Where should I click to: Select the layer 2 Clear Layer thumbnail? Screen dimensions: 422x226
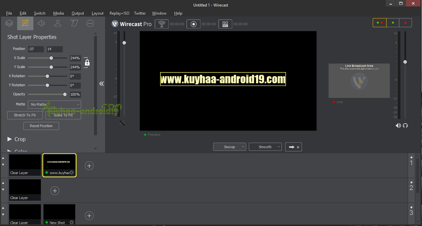point(25,190)
